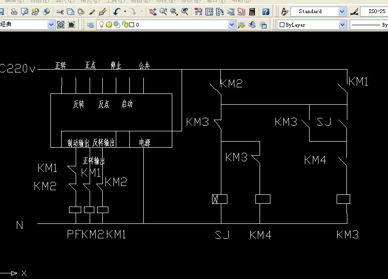Viewport: 388px width, 279px height.
Task: Open the Standard text style dropdown
Action: [342, 12]
